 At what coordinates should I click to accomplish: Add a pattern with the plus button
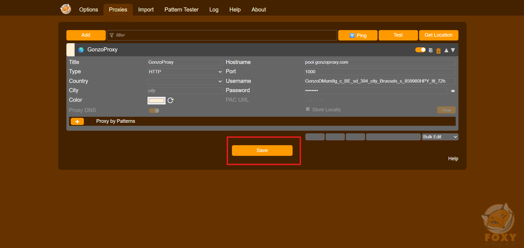point(77,121)
